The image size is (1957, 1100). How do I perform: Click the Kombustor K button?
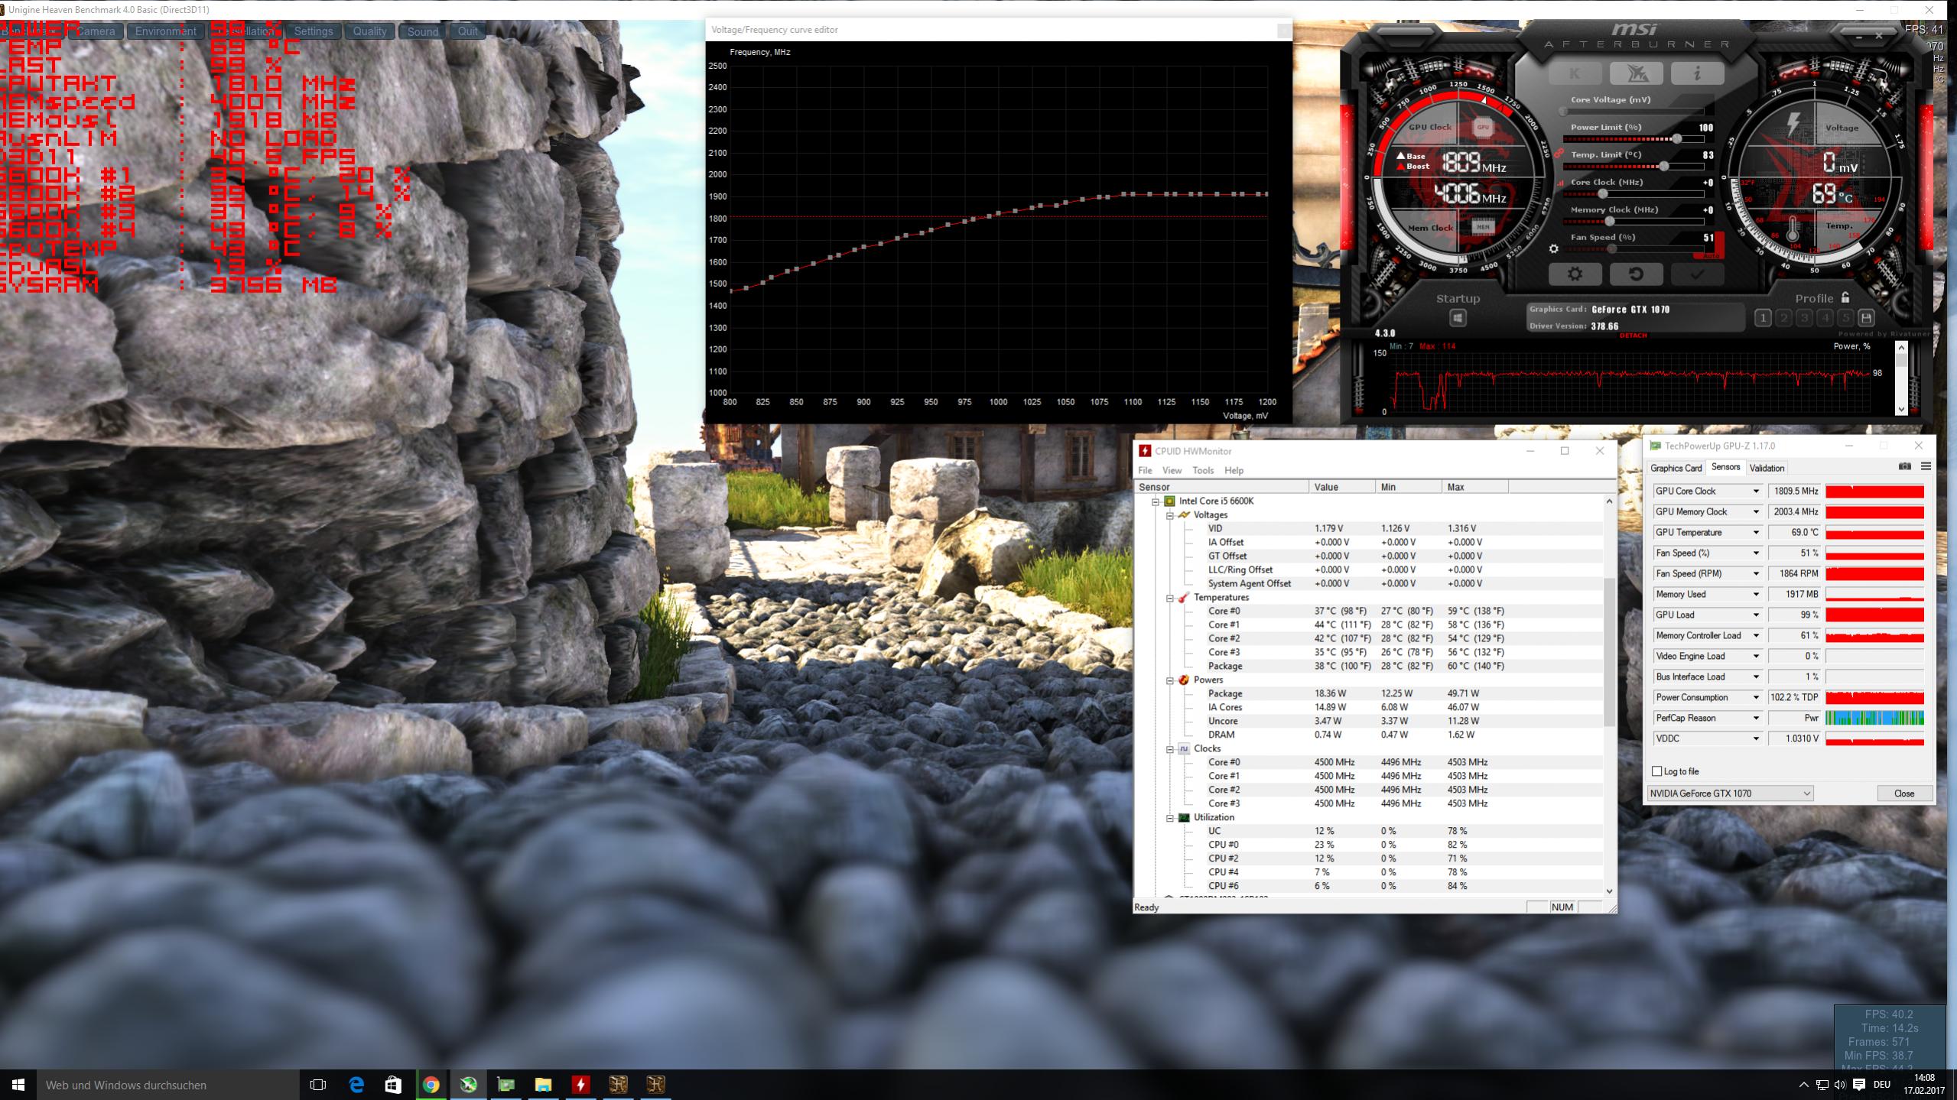(x=1575, y=73)
